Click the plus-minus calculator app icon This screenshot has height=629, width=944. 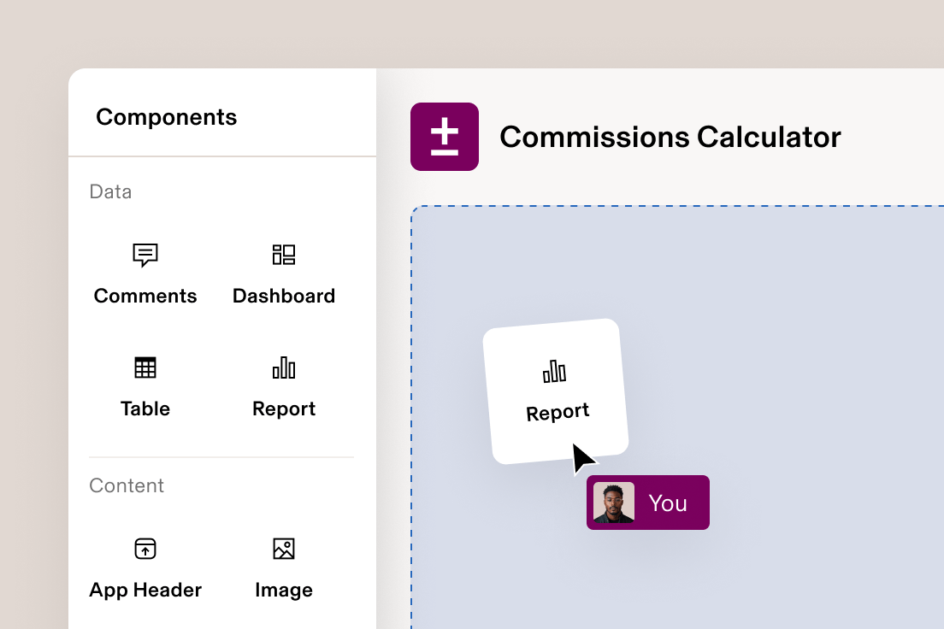tap(445, 136)
